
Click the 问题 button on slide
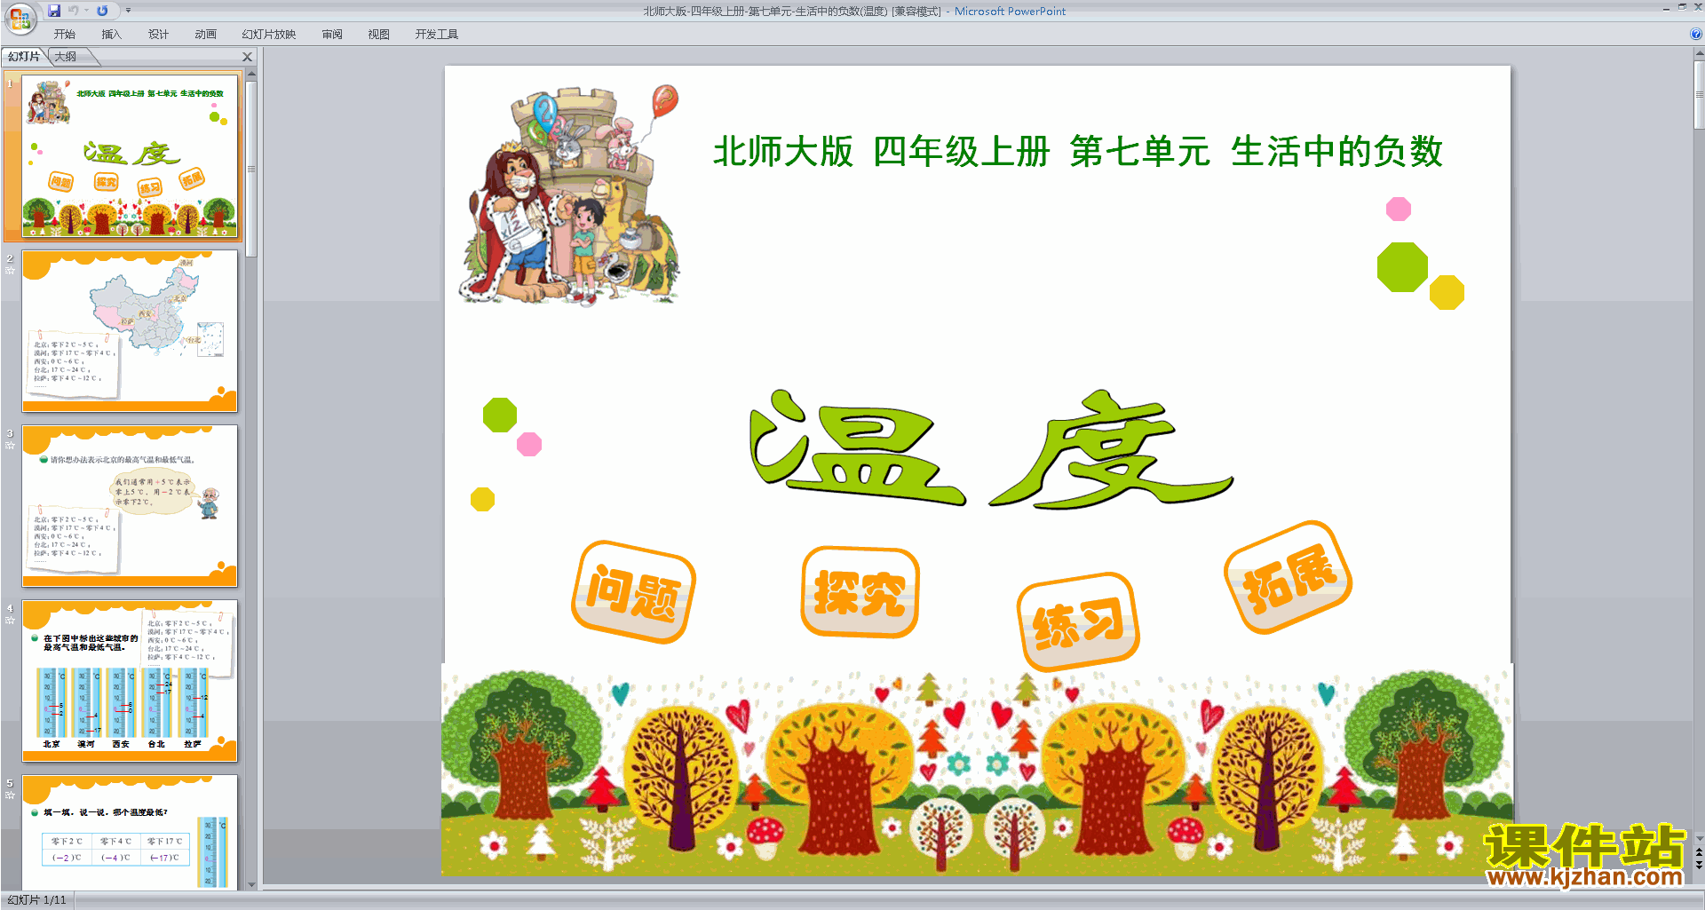[x=633, y=592]
